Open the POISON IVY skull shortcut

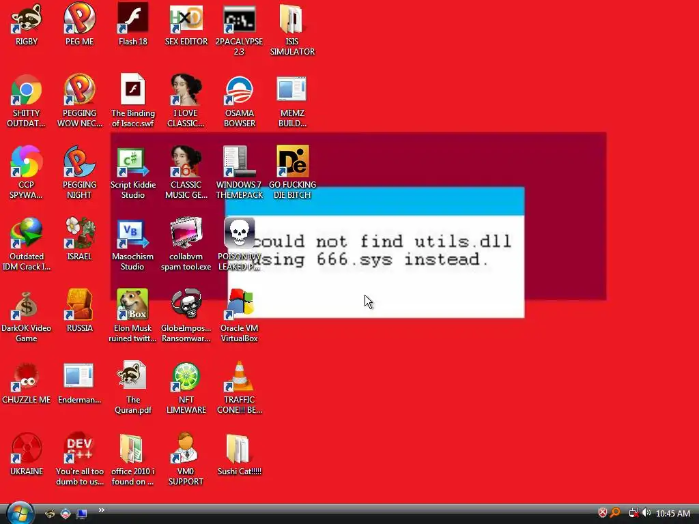point(240,233)
